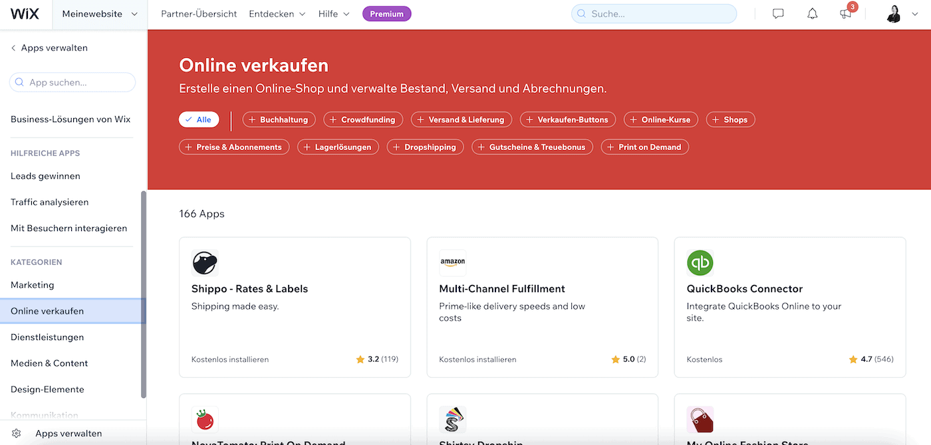Click the NovaTomato app icon
The width and height of the screenshot is (931, 445).
(x=205, y=420)
